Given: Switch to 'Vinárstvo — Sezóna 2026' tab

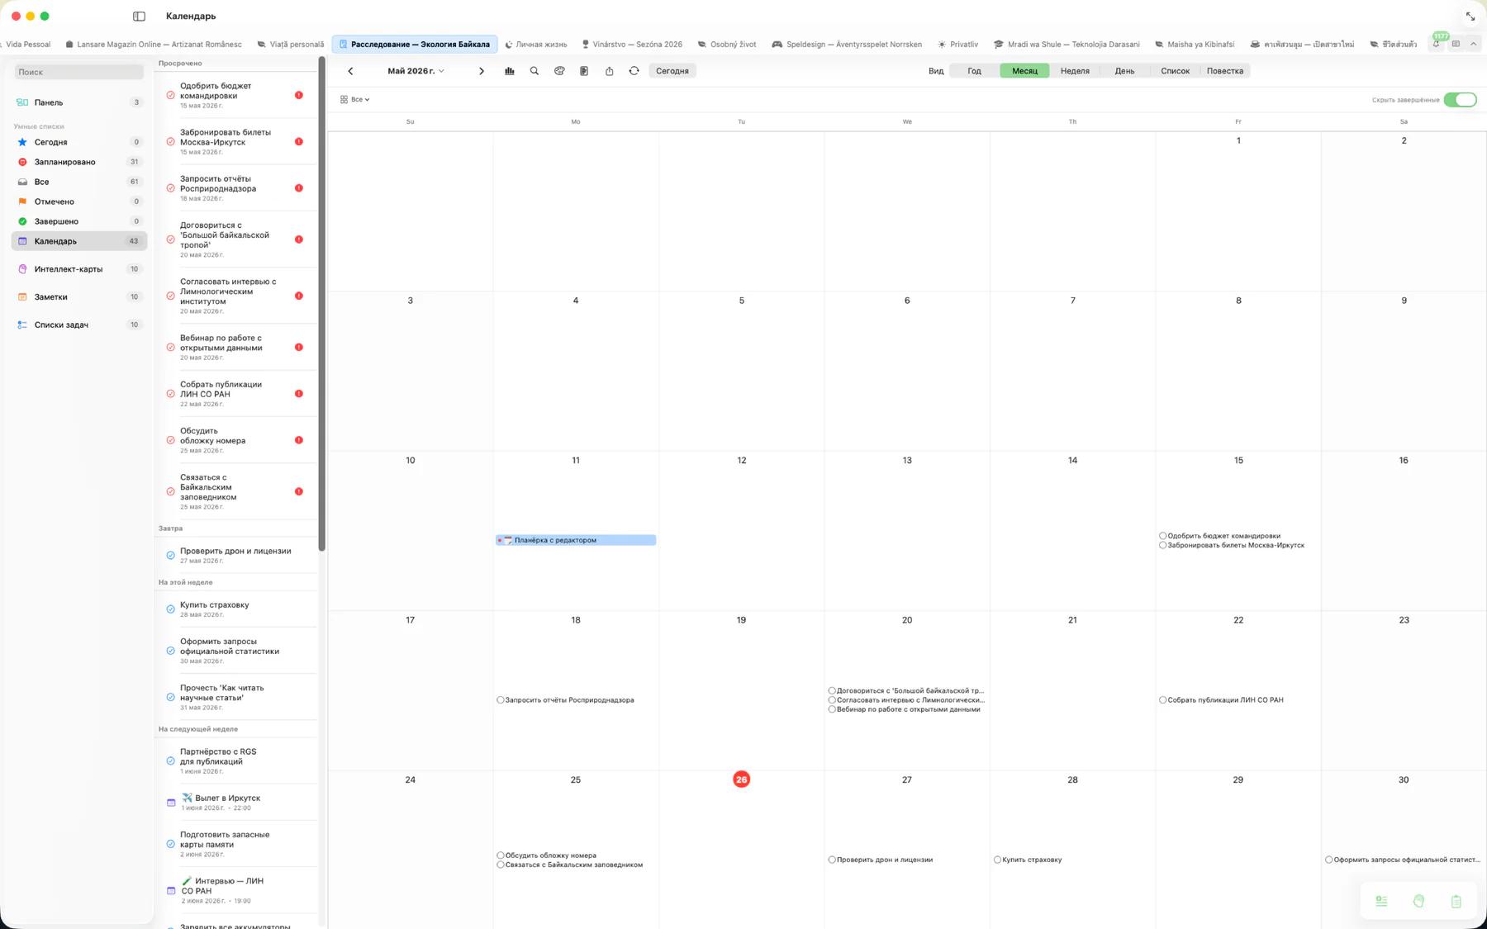Looking at the screenshot, I should [x=632, y=45].
